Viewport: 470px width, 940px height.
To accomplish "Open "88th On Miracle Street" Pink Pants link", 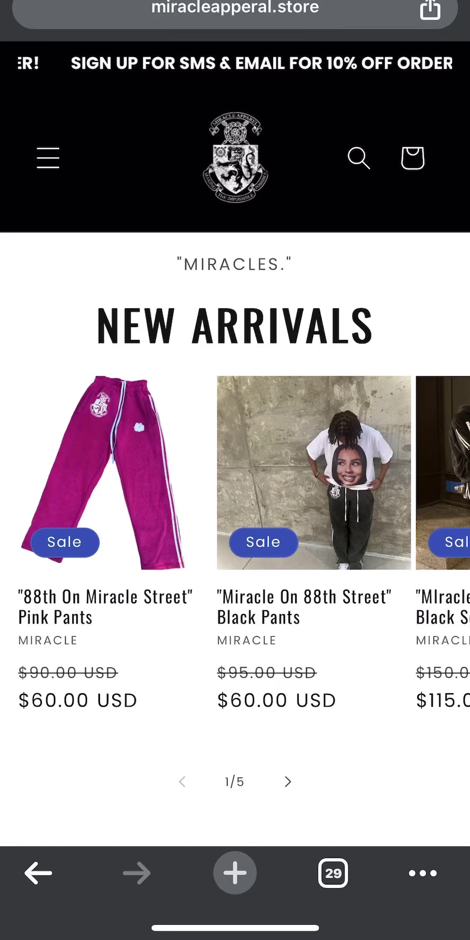I will pyautogui.click(x=105, y=607).
